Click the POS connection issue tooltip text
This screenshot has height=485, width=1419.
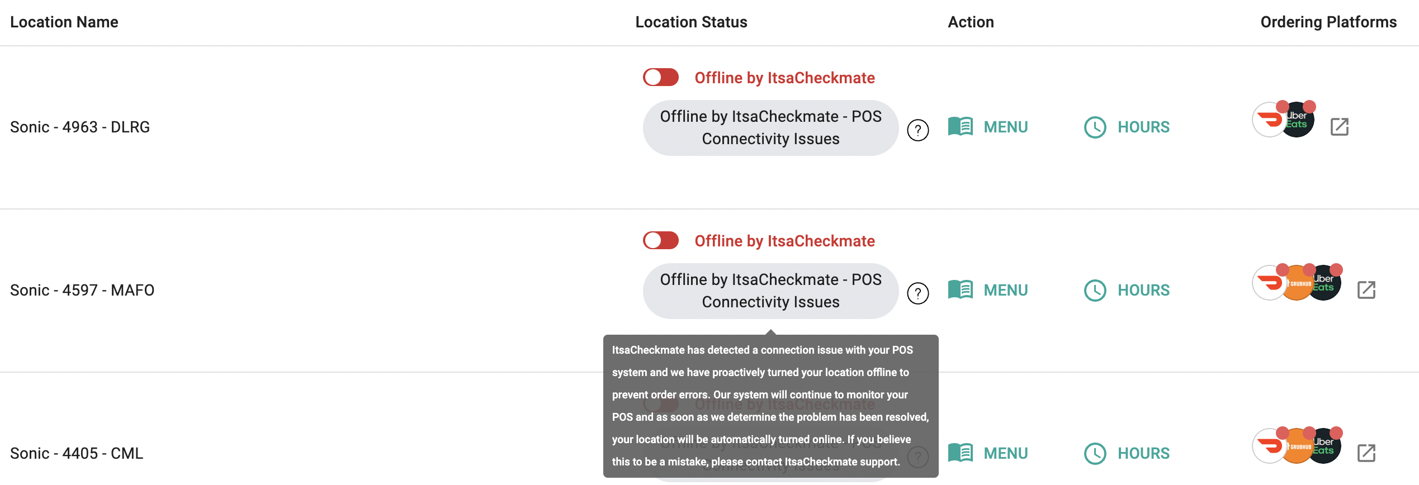(770, 406)
